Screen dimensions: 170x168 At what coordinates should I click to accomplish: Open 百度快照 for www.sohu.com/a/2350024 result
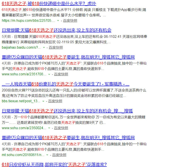(x=64, y=128)
